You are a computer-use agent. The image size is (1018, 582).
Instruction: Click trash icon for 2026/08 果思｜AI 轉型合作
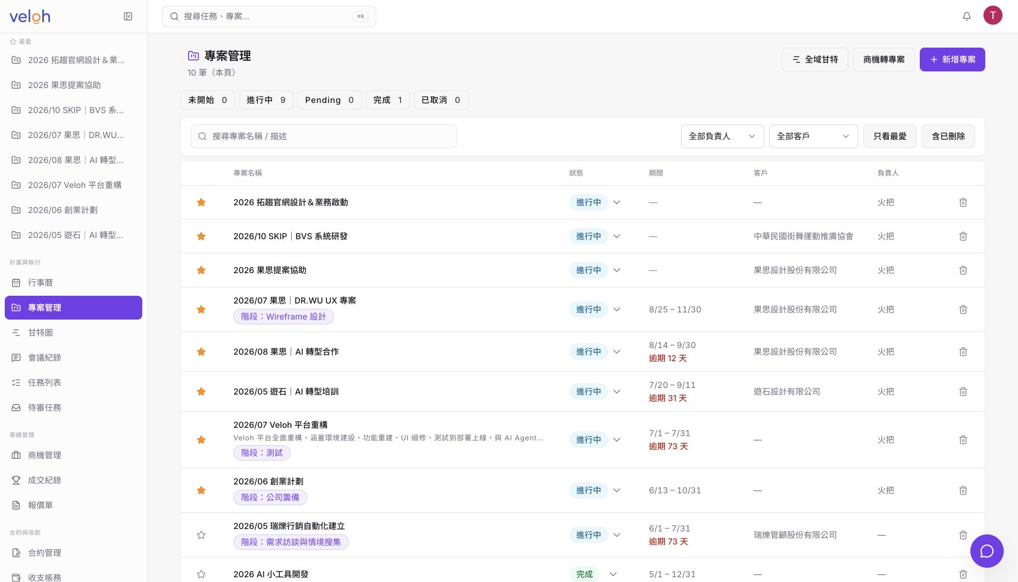(x=963, y=352)
